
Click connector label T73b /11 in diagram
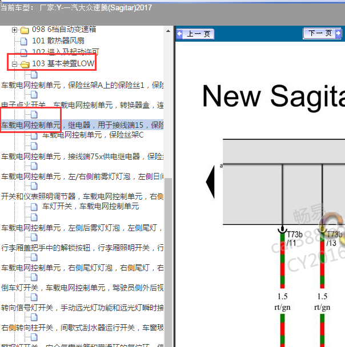click(295, 239)
